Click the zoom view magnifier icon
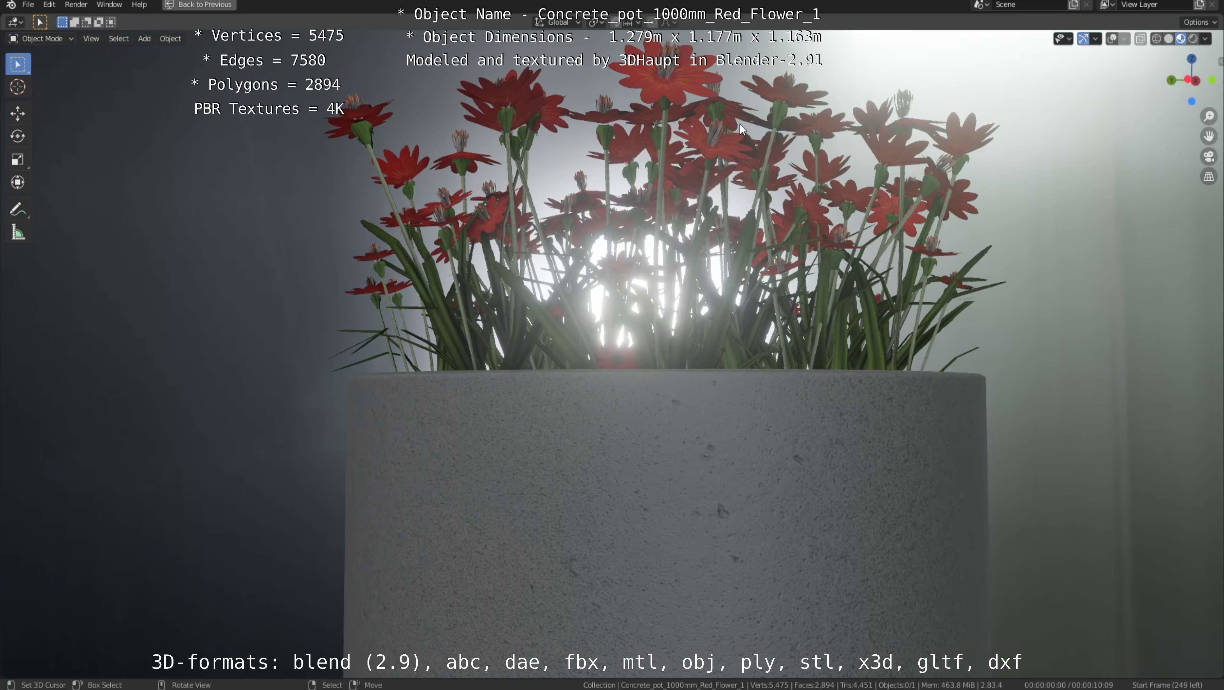The height and width of the screenshot is (690, 1224). (x=1209, y=116)
